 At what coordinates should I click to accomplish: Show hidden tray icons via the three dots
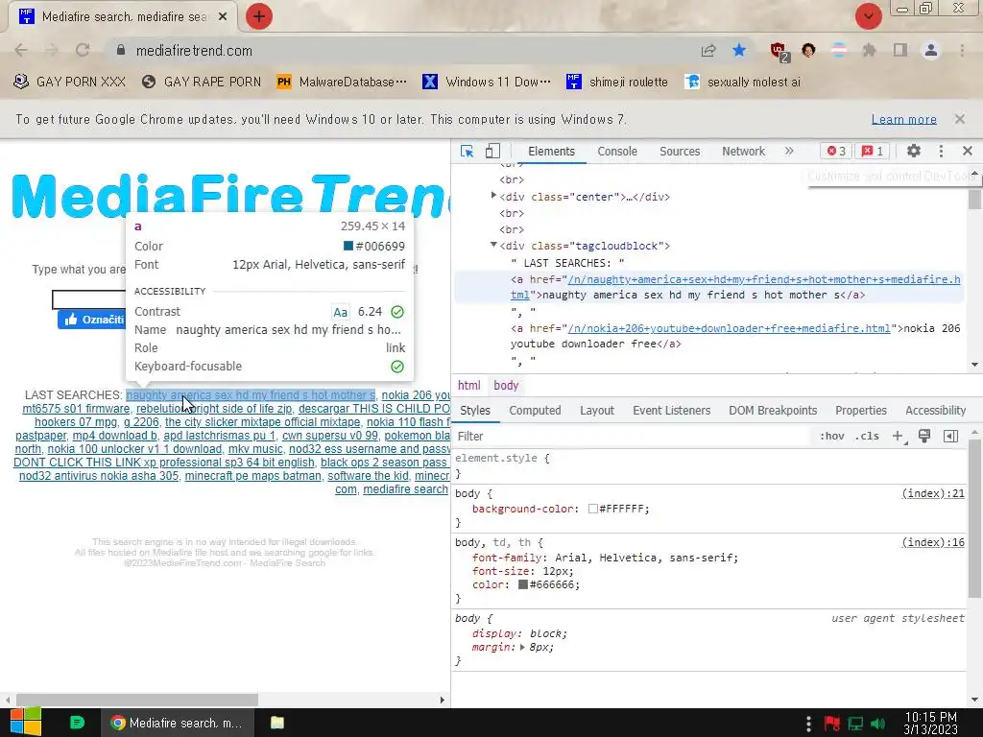coord(808,724)
